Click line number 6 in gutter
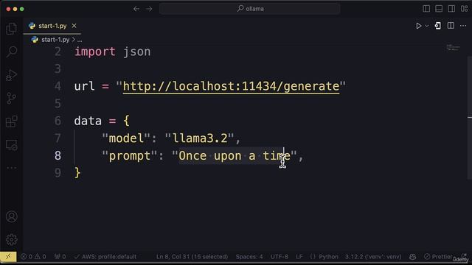Viewport: 472px width, 265px height. [58, 121]
